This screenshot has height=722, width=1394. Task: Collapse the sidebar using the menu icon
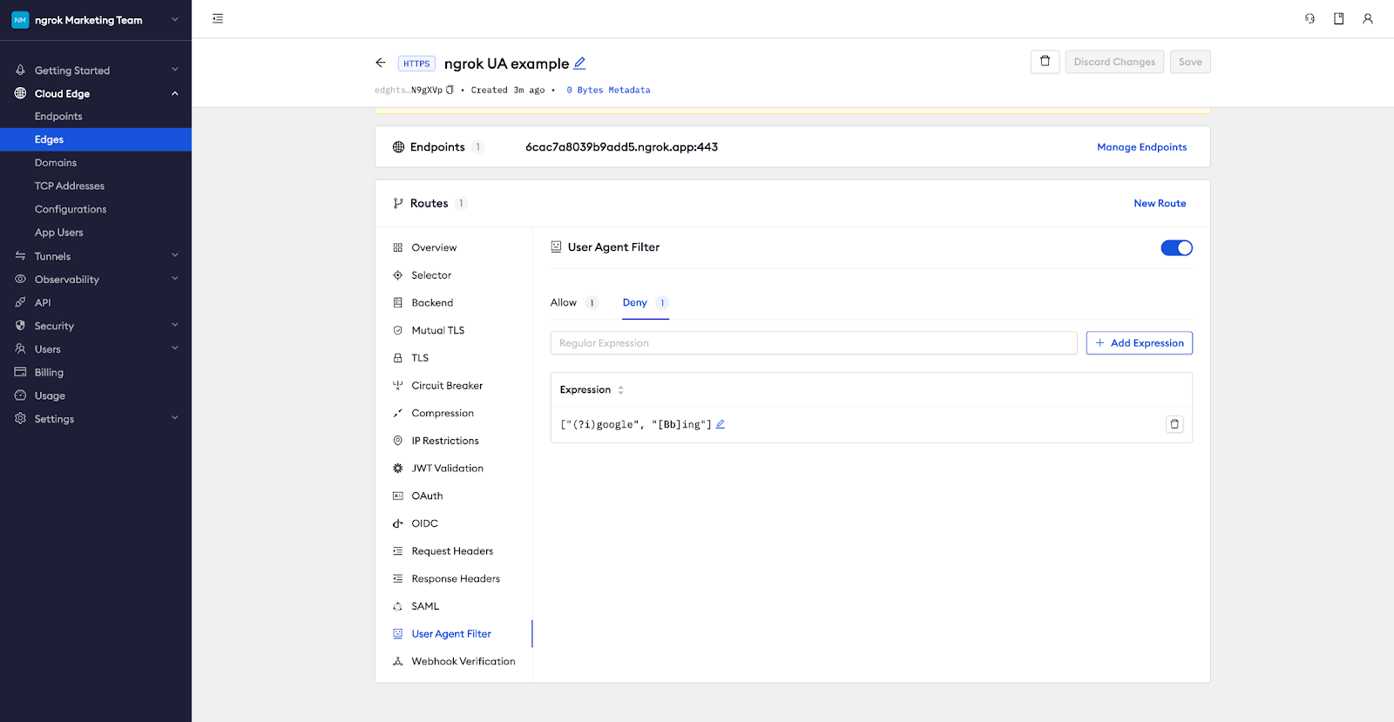tap(218, 18)
